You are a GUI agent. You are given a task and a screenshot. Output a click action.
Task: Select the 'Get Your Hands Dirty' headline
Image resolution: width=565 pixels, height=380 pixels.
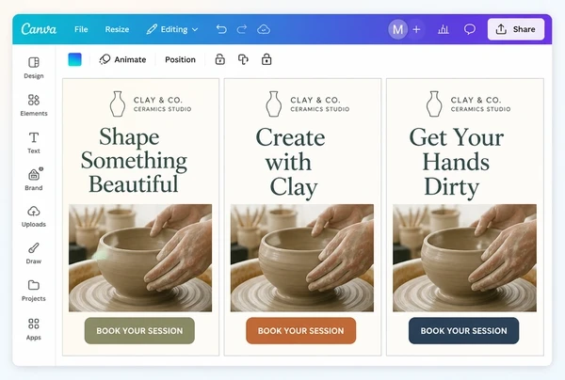point(456,163)
